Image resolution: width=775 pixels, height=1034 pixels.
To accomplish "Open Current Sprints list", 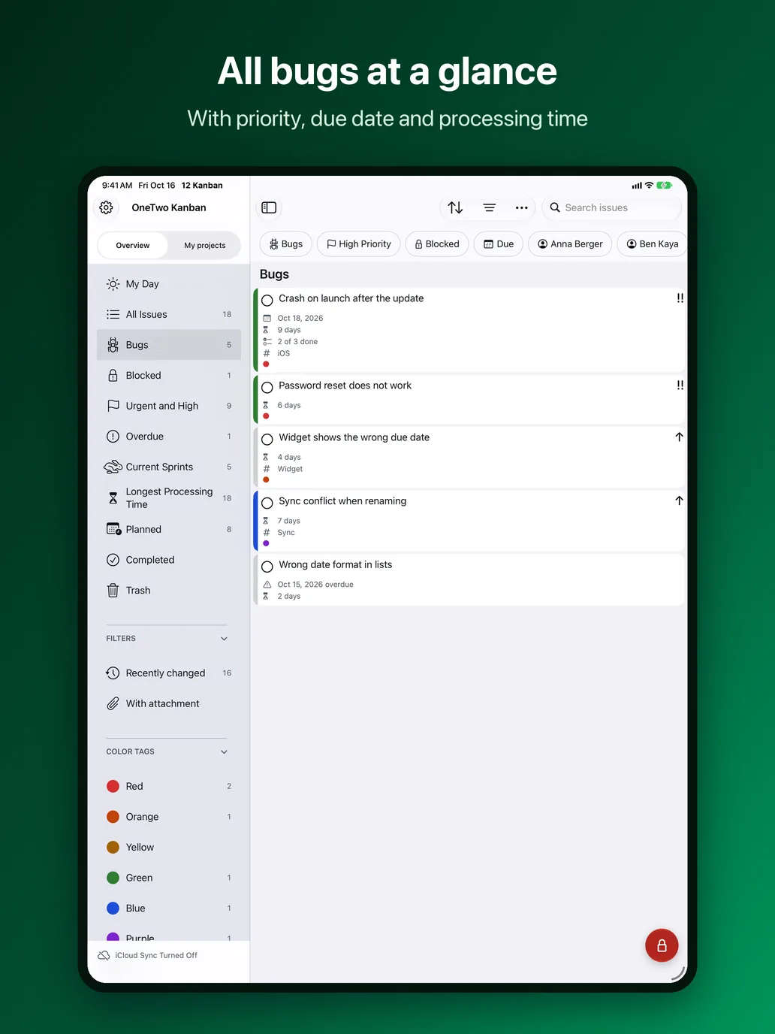I will pyautogui.click(x=169, y=467).
